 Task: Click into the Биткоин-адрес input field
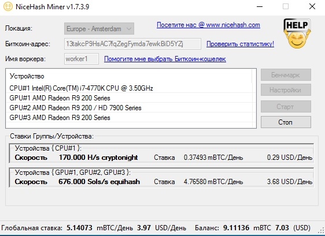click(132, 44)
